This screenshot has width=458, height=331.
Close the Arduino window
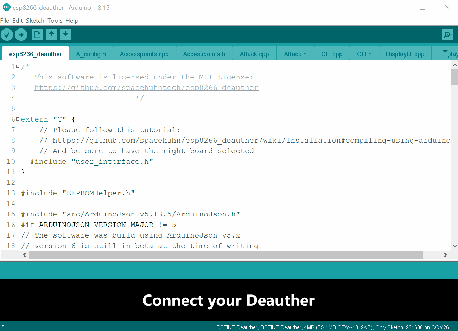(x=447, y=7)
